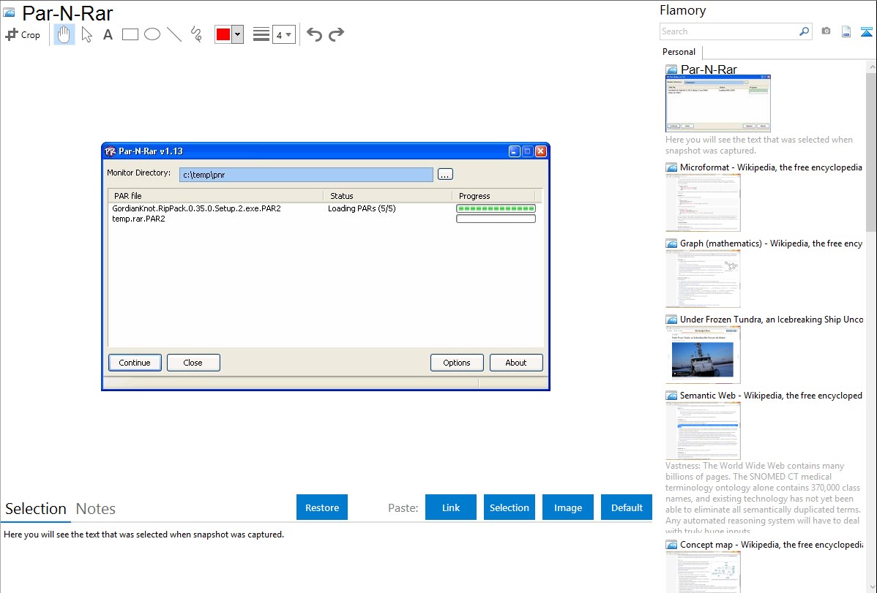Click the Paste Default button

627,507
